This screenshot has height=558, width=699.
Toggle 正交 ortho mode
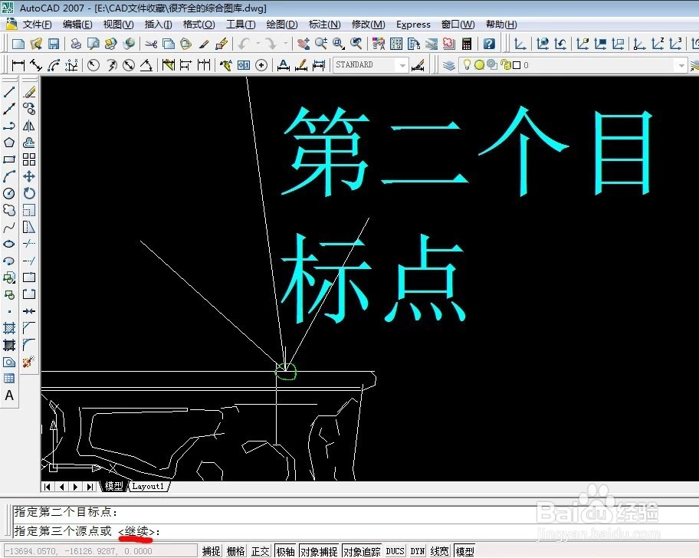click(x=261, y=551)
